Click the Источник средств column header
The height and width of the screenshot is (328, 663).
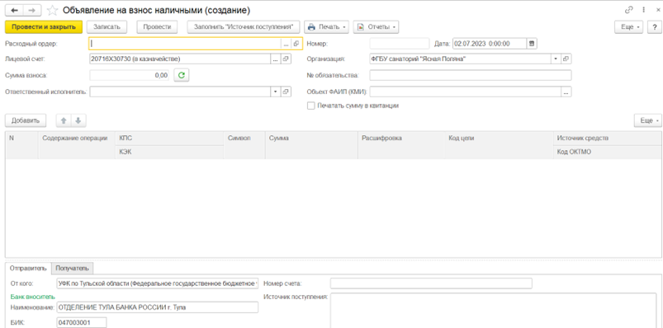coord(608,138)
